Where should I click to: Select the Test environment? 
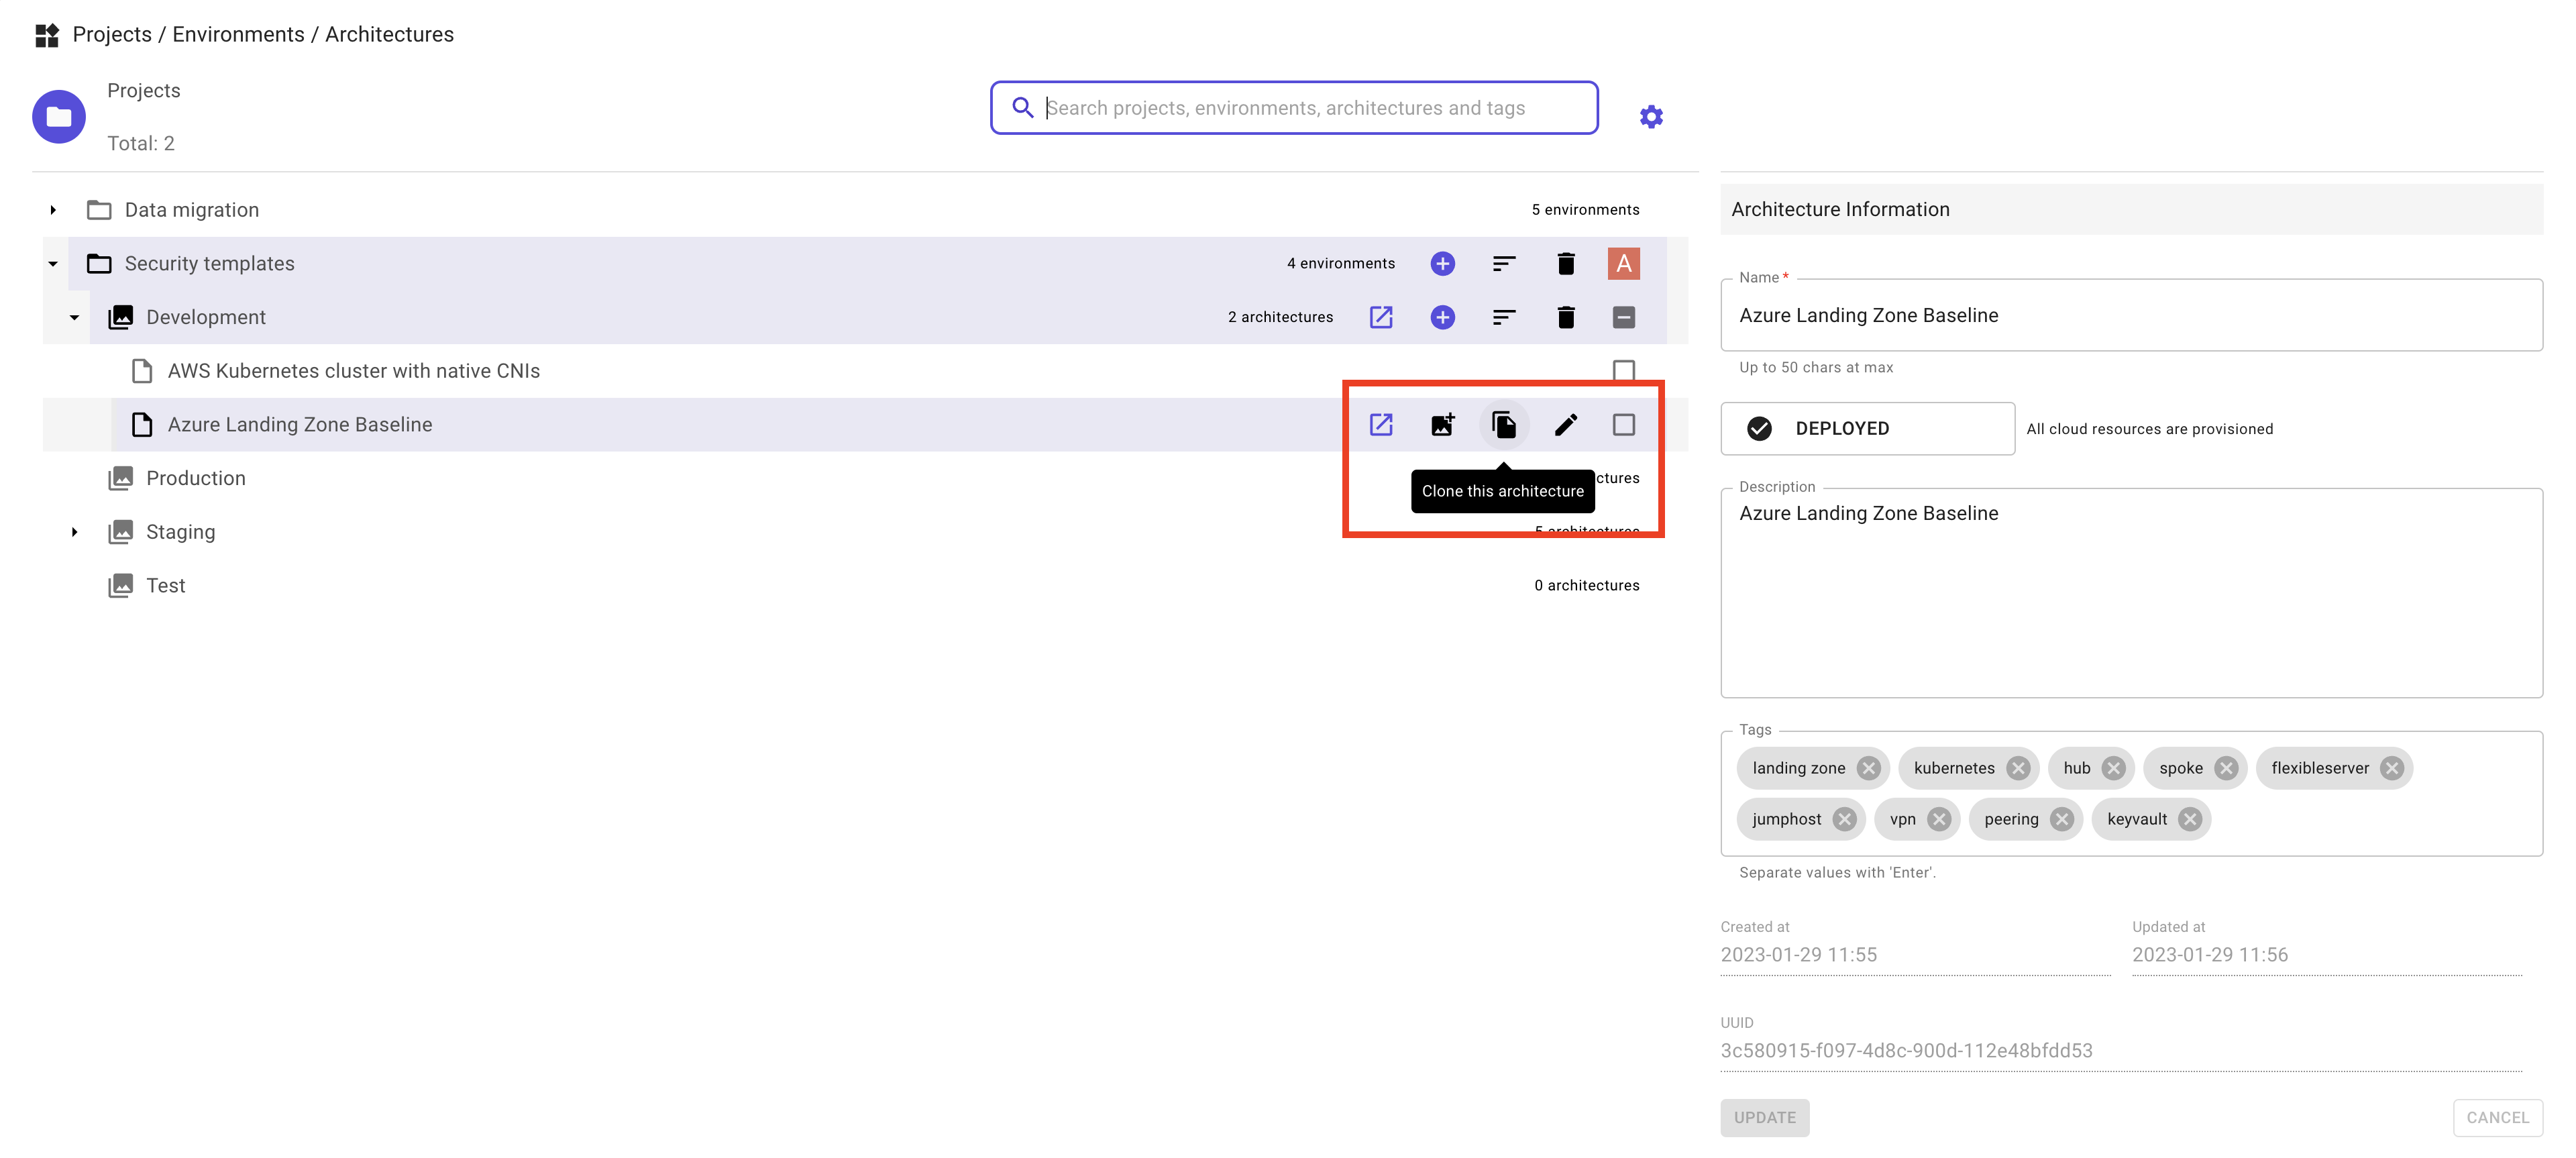pyautogui.click(x=166, y=586)
